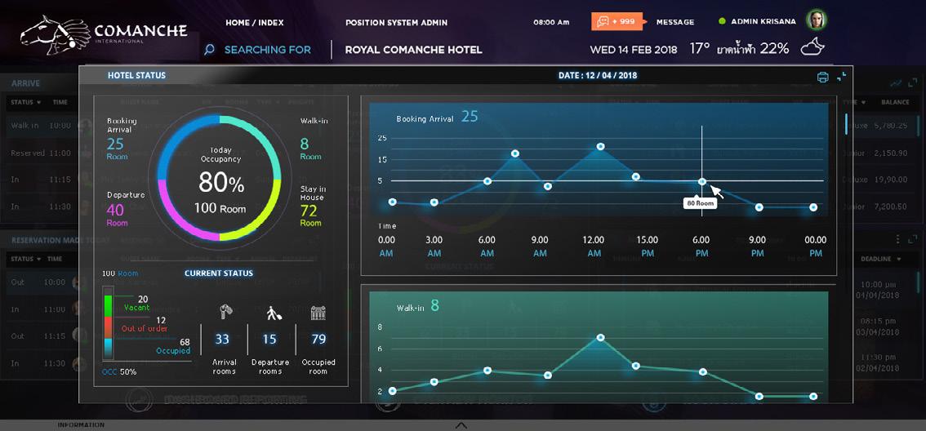Click the 80% Today Occupancy value

pyautogui.click(x=220, y=183)
